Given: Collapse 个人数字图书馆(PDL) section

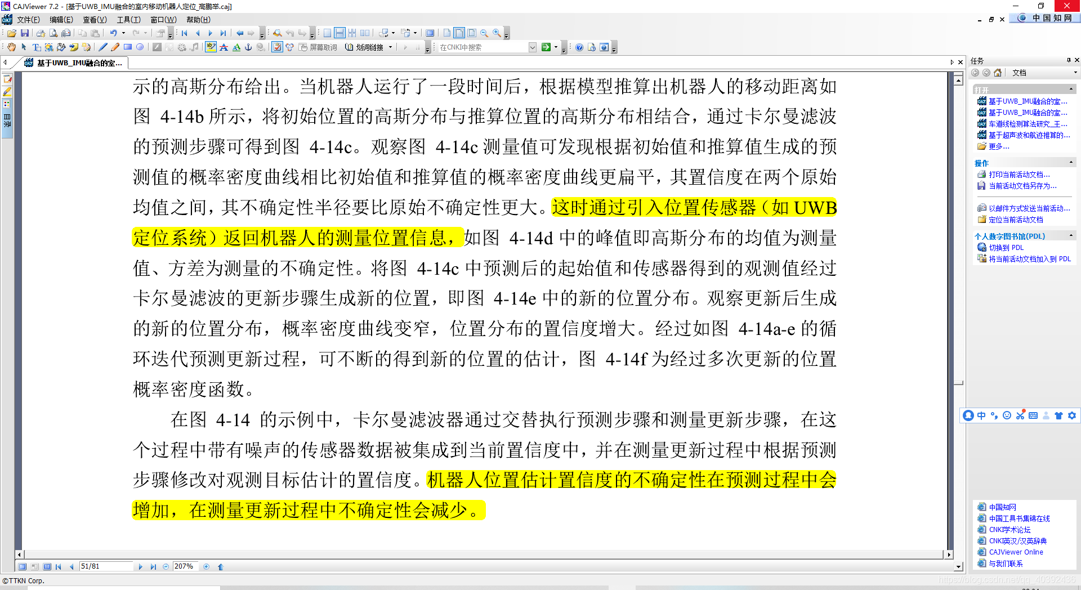Looking at the screenshot, I should point(1071,236).
